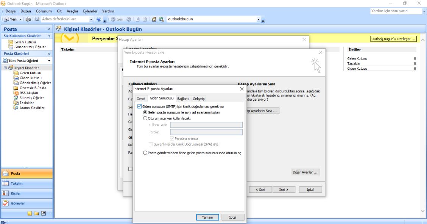Image resolution: width=427 pixels, height=224 pixels.
Task: Select the Önemsiz E-Posta folder
Action: tap(33, 88)
